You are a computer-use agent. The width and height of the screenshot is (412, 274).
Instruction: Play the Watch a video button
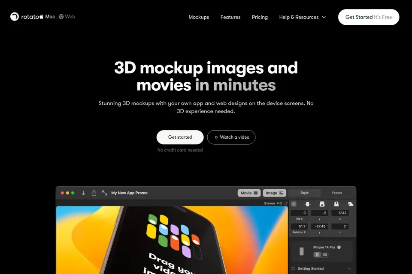tap(231, 137)
